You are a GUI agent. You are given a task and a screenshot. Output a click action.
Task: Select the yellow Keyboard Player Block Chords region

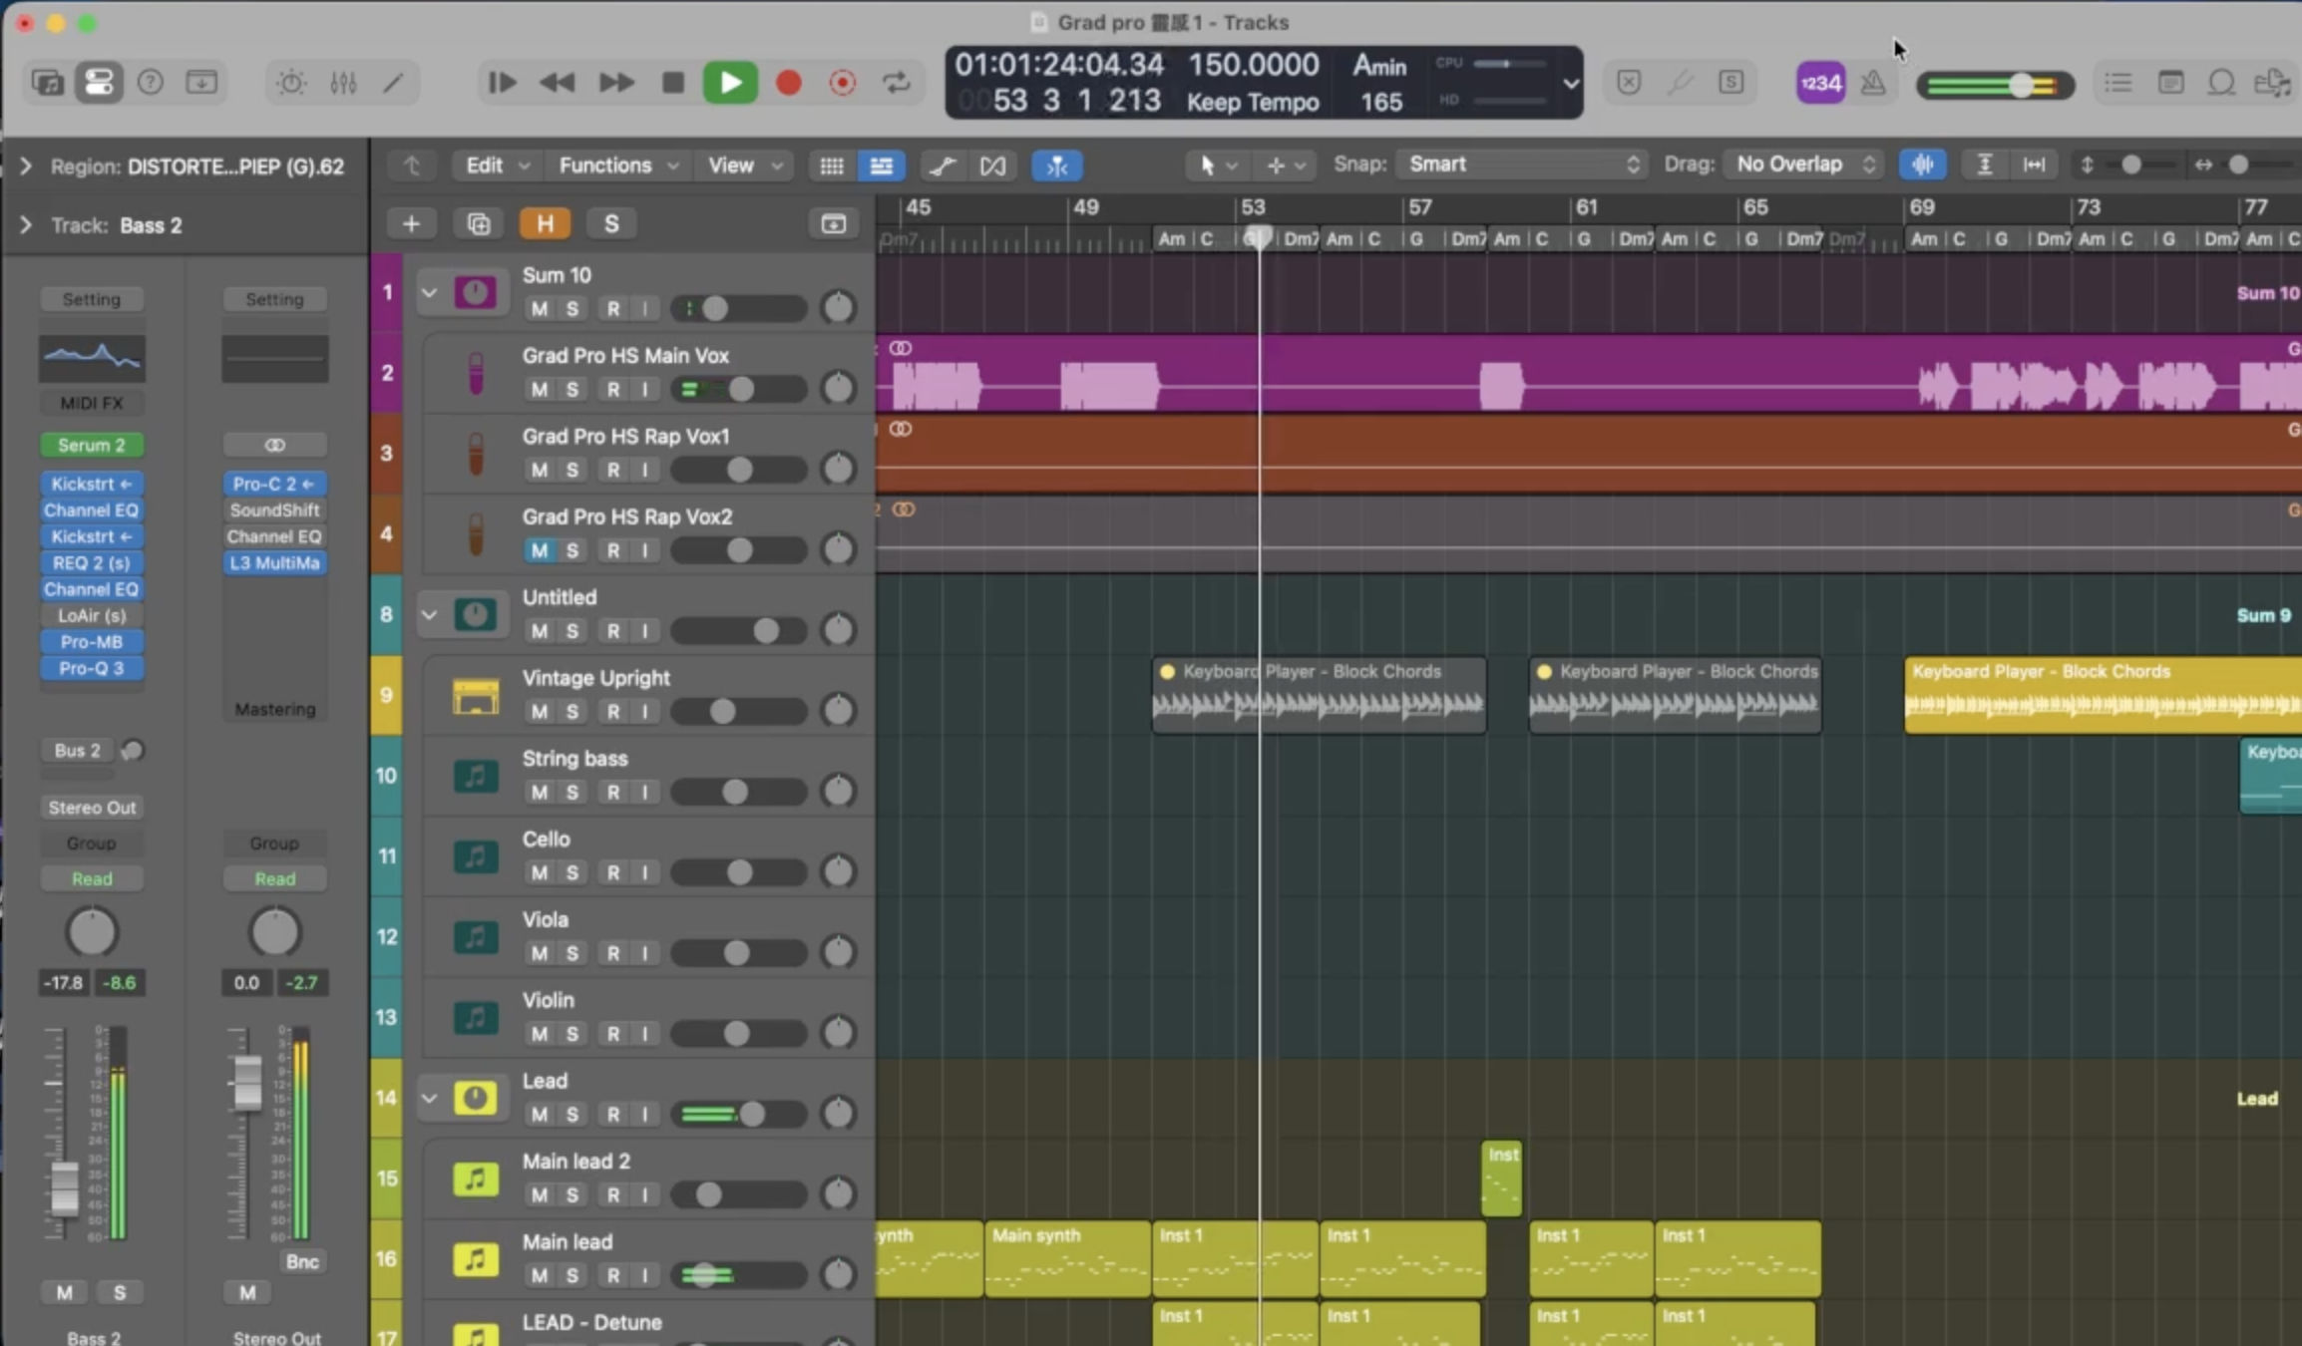click(2103, 695)
